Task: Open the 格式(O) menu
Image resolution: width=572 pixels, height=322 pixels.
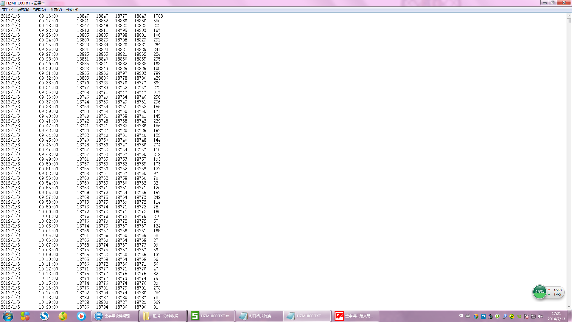Action: pyautogui.click(x=39, y=10)
